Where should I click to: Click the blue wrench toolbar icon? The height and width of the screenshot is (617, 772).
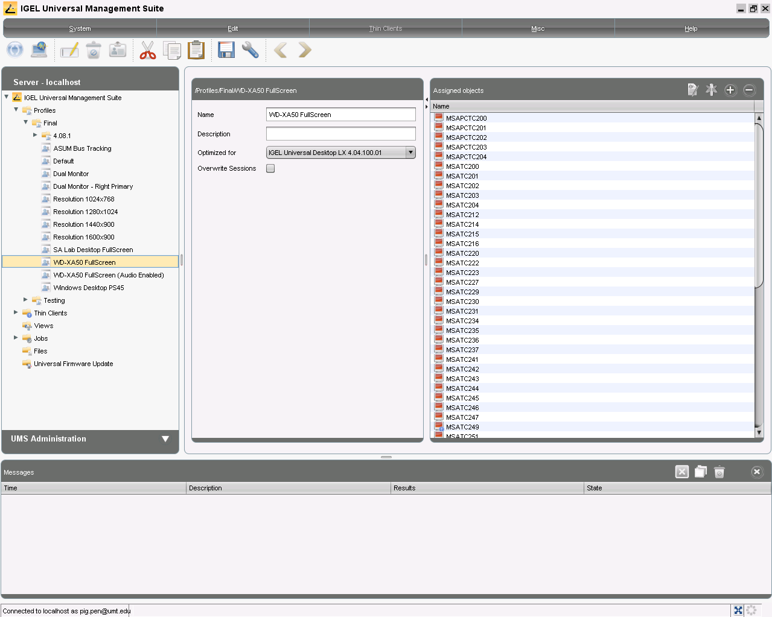click(250, 50)
